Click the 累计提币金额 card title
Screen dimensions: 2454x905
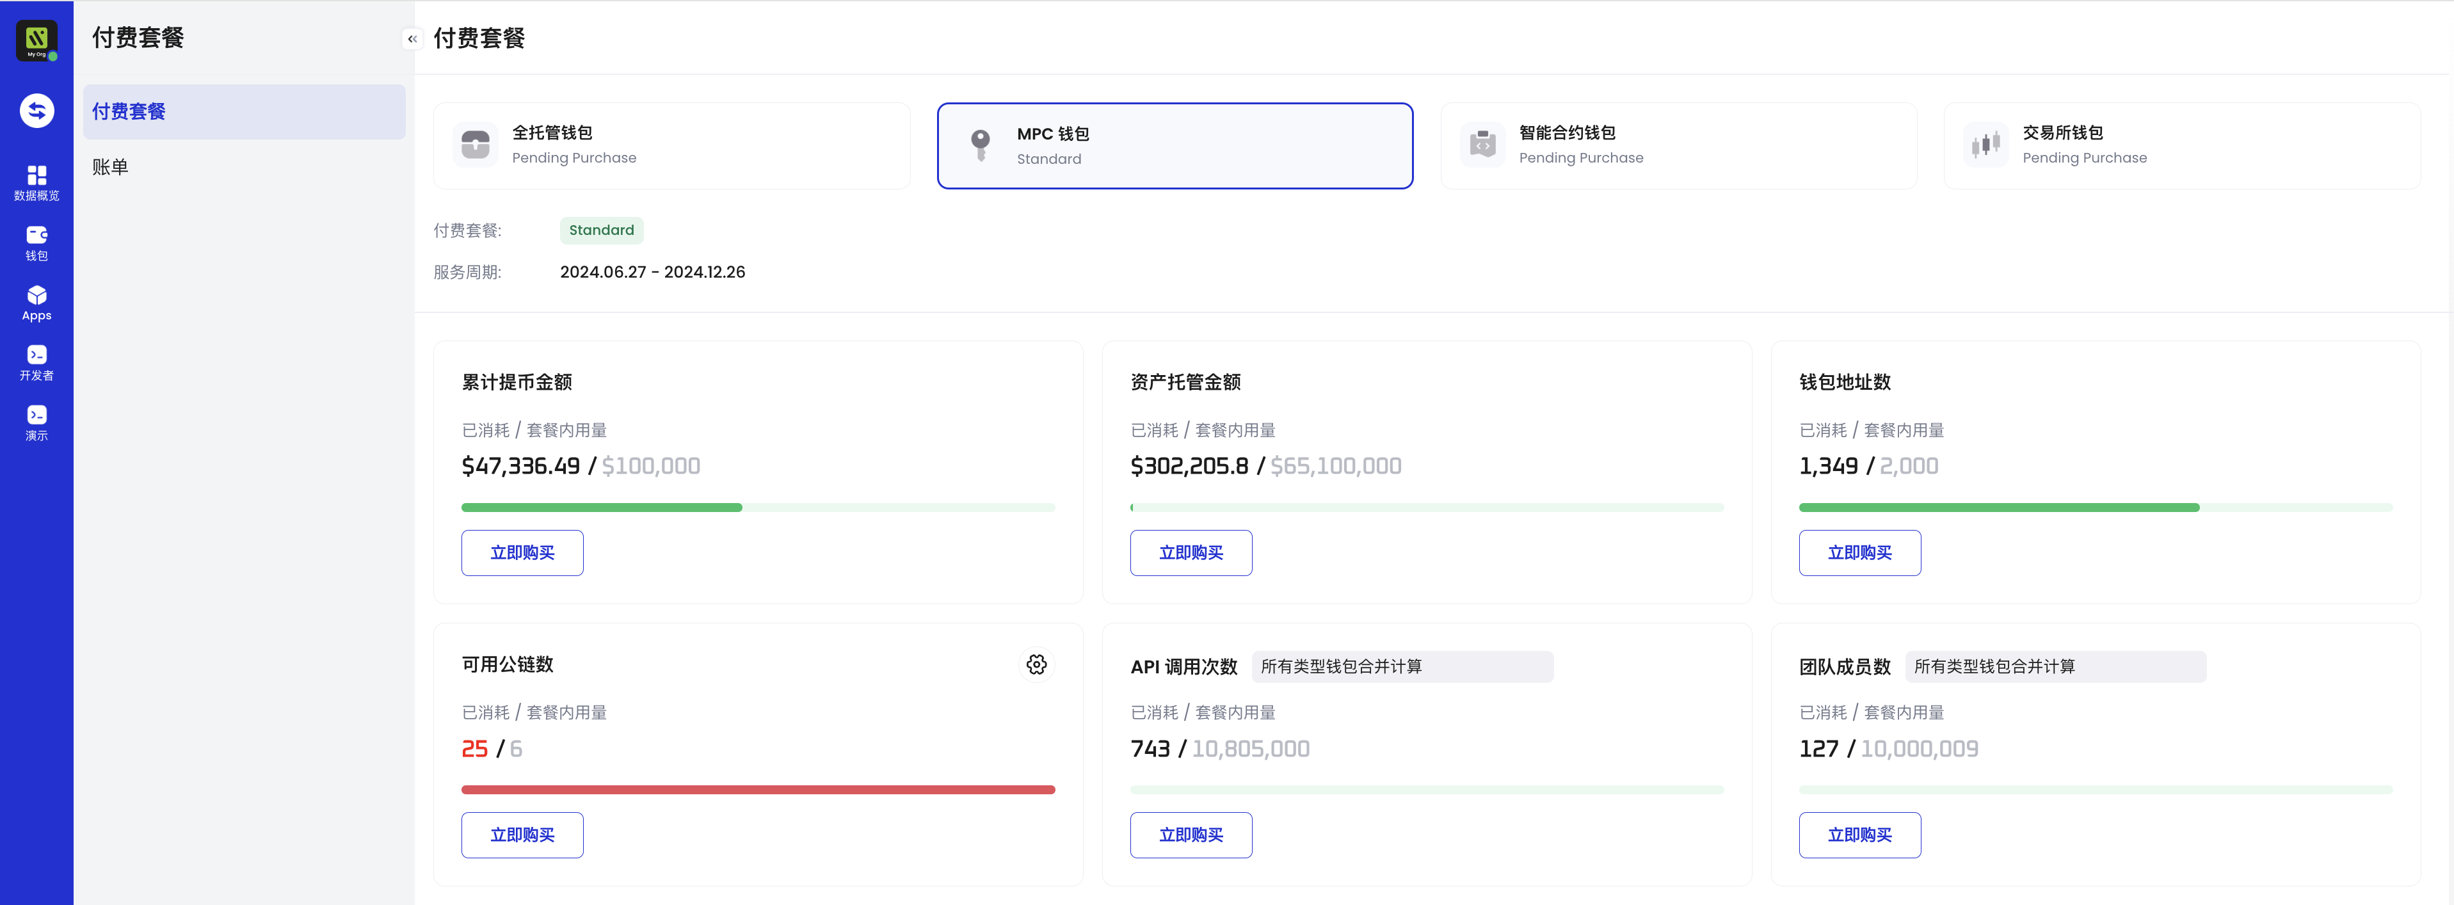coord(517,382)
